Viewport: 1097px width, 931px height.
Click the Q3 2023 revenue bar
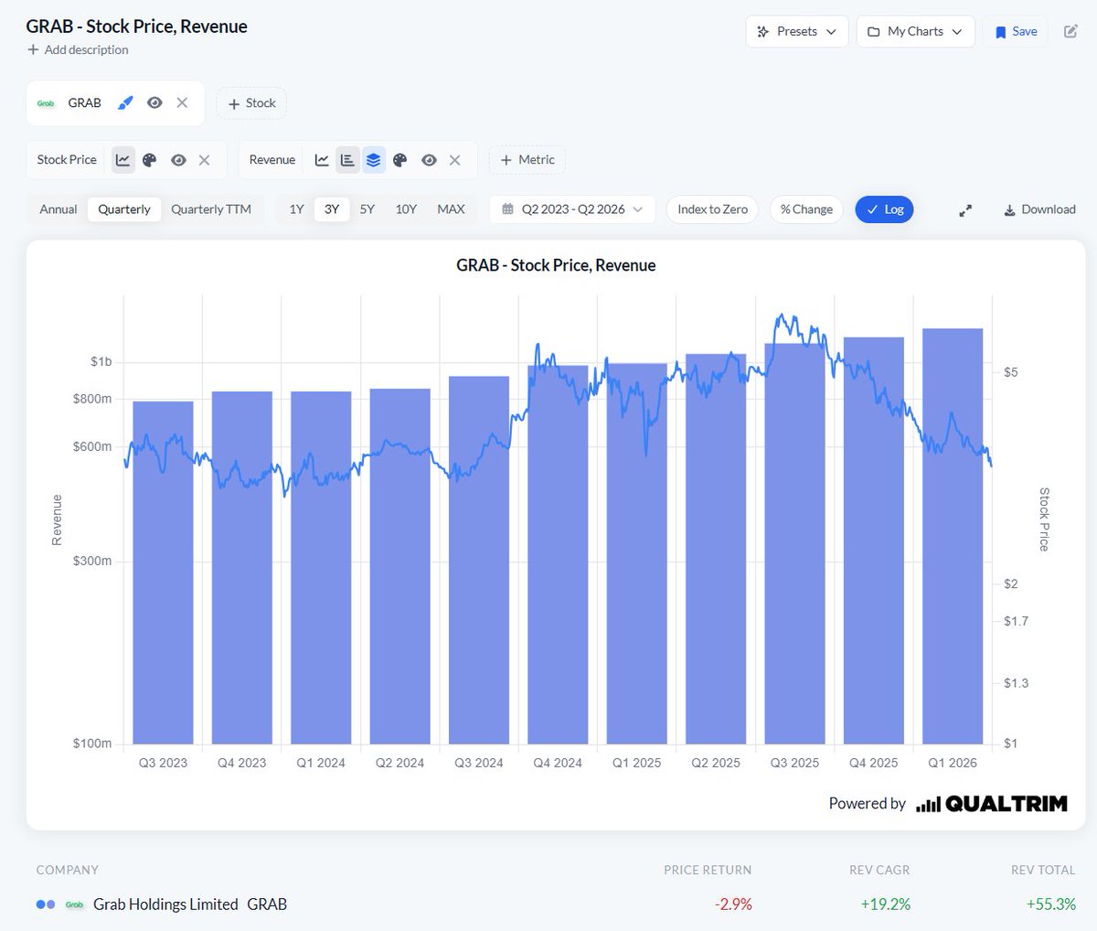point(163,573)
